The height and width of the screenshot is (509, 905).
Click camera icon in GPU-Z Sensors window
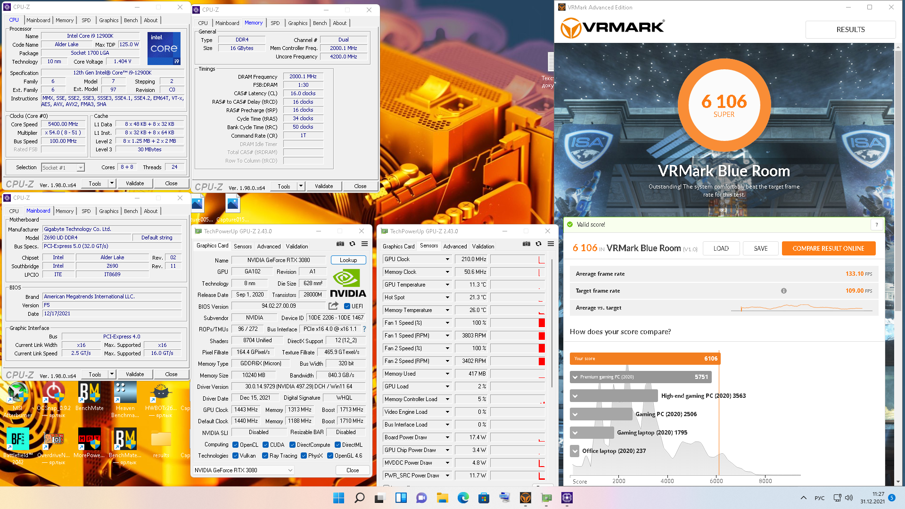point(526,244)
